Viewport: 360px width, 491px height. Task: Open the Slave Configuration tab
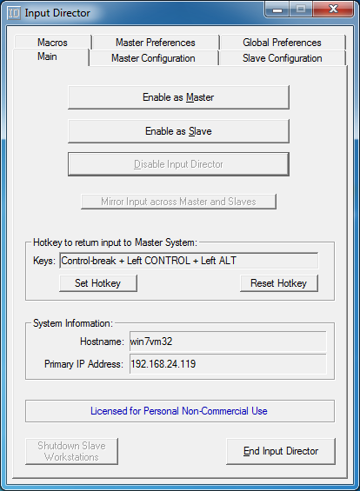coord(283,58)
